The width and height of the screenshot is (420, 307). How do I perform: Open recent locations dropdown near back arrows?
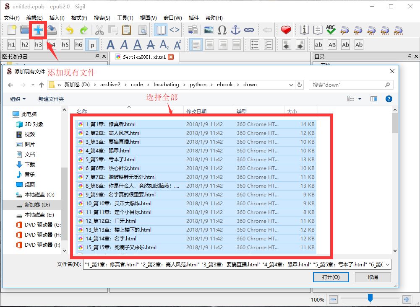[x=33, y=85]
